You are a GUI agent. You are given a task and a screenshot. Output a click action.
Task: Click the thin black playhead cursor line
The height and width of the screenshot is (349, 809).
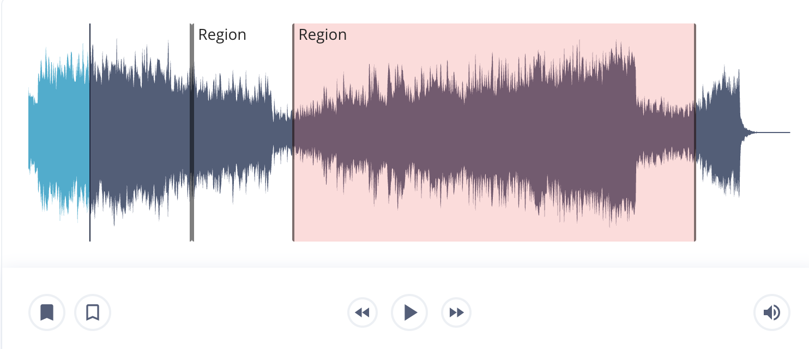point(90,133)
